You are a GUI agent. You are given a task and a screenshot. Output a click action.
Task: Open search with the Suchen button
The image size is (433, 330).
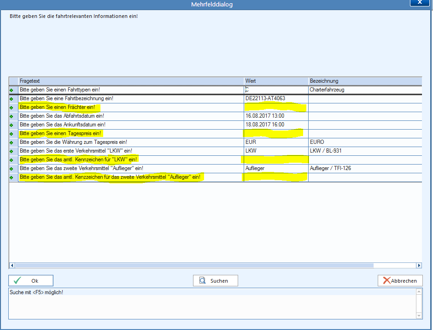[x=216, y=281]
